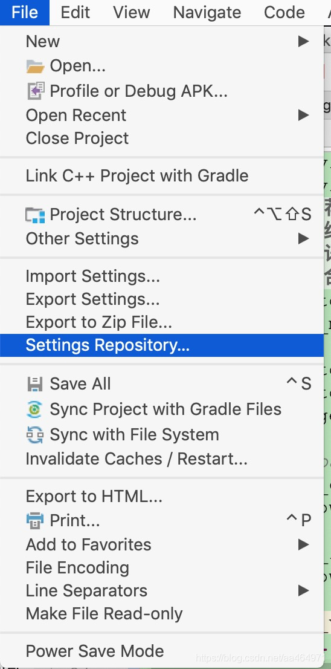
Task: Choose Export to Zip File...
Action: (x=162, y=322)
